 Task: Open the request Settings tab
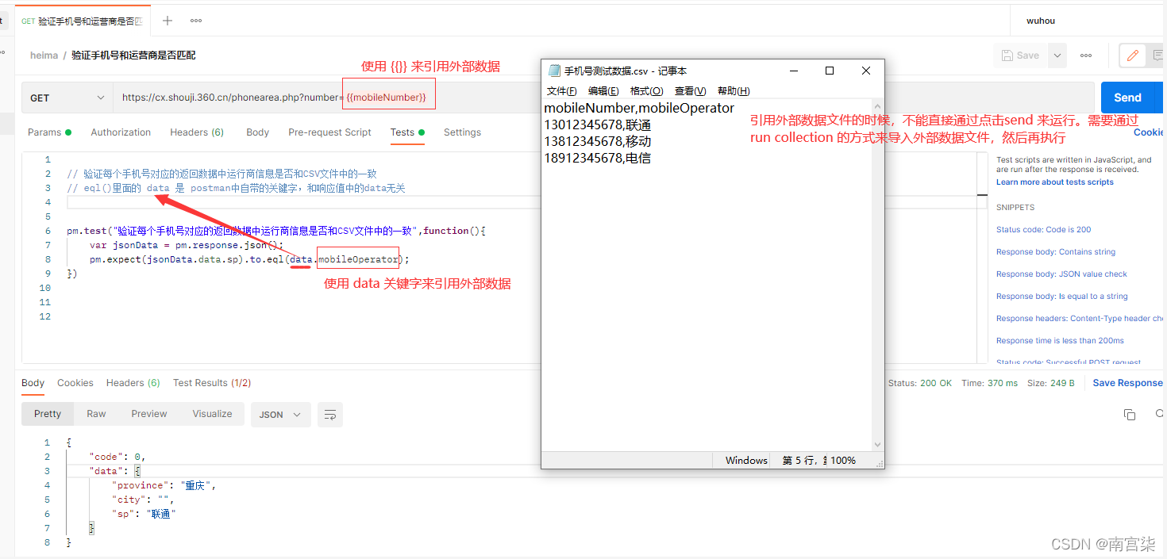point(462,132)
